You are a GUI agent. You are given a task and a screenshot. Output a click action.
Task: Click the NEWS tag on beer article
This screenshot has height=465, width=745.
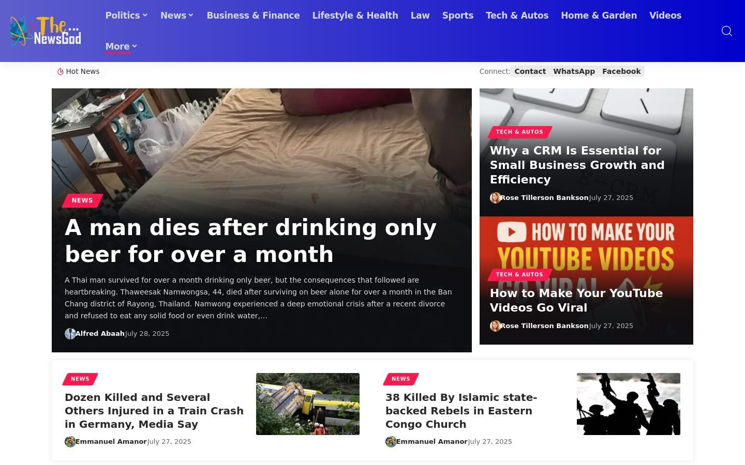(x=82, y=200)
